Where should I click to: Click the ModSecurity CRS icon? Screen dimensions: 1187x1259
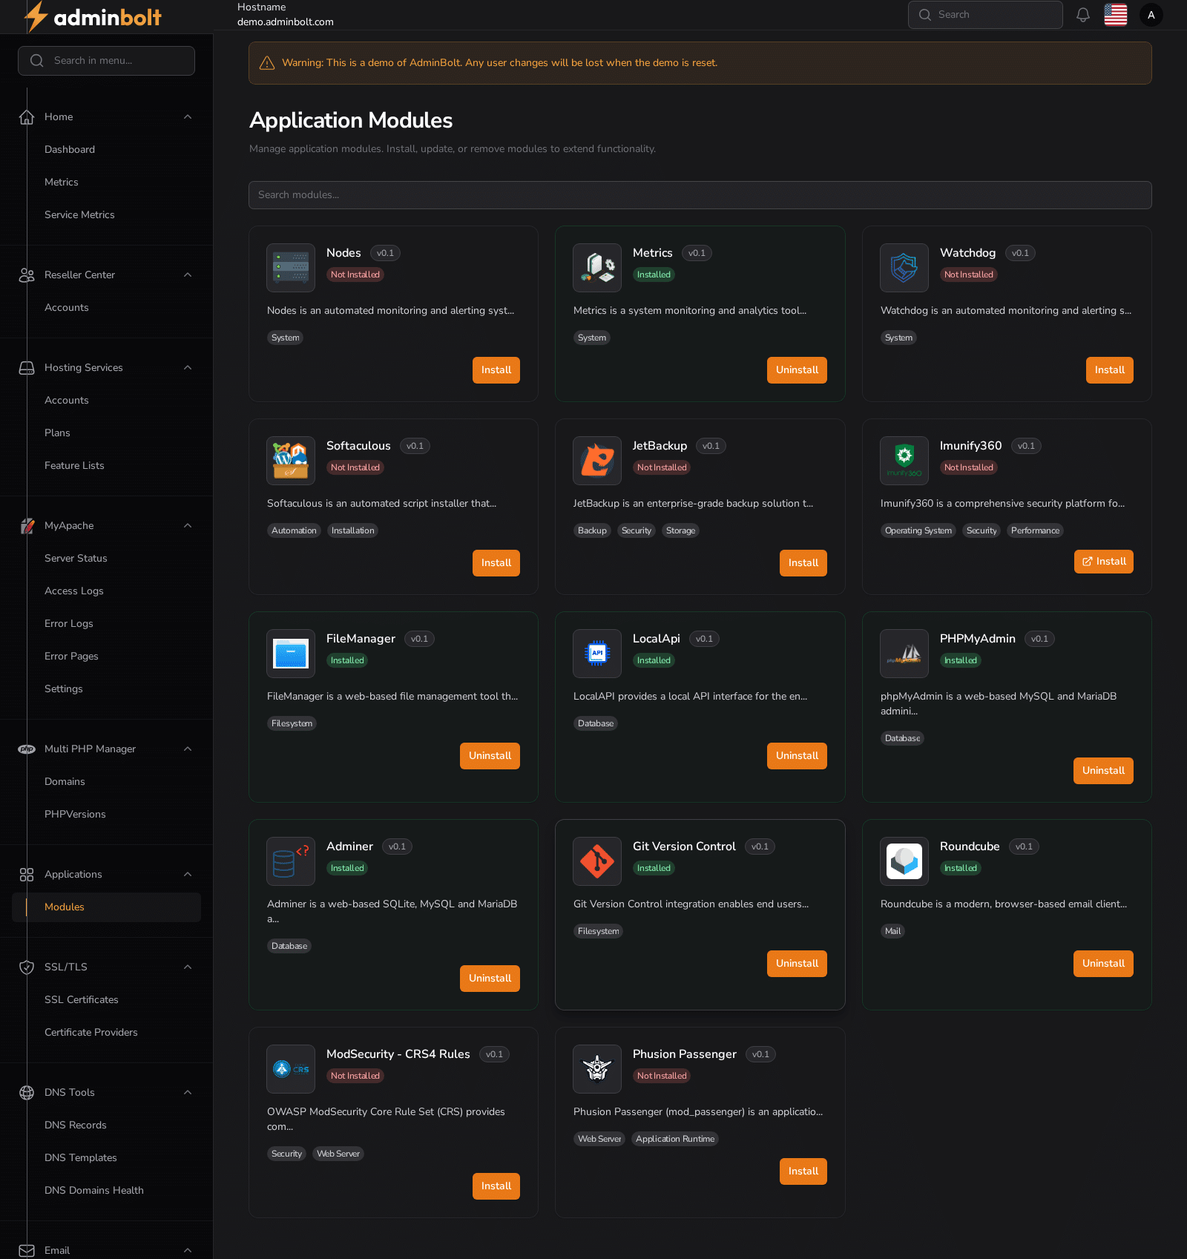coord(291,1069)
